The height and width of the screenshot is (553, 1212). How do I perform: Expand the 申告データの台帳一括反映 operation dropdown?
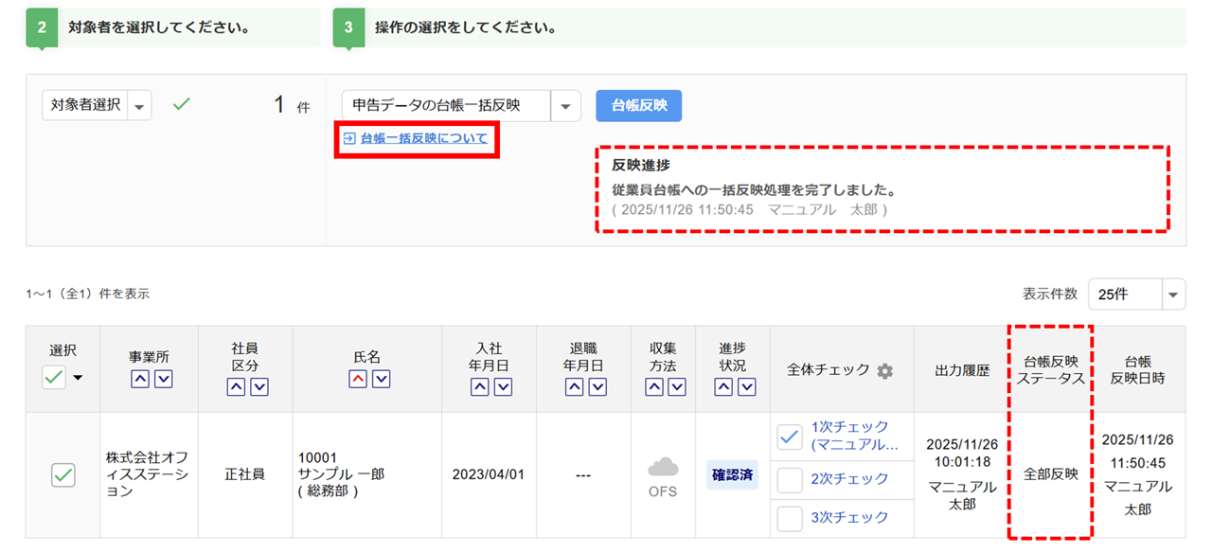[565, 106]
